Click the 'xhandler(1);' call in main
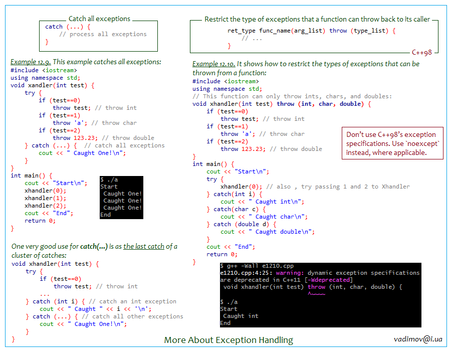Image resolution: width=451 pixels, height=351 pixels. click(45, 198)
